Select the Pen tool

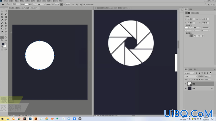coord(6,31)
